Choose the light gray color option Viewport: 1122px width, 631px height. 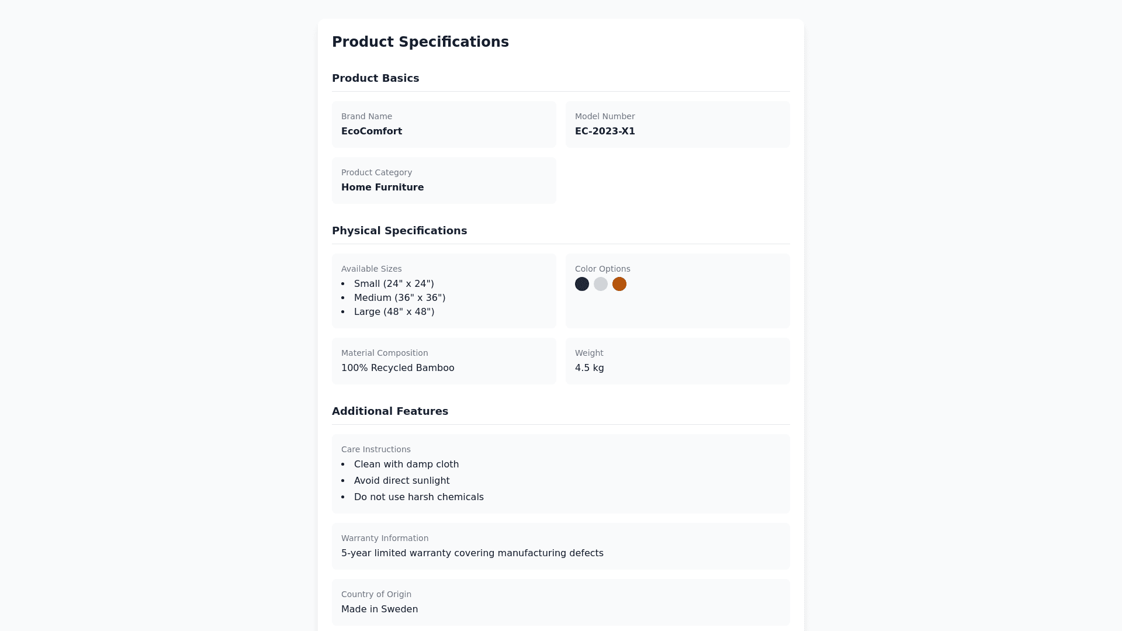pos(601,284)
